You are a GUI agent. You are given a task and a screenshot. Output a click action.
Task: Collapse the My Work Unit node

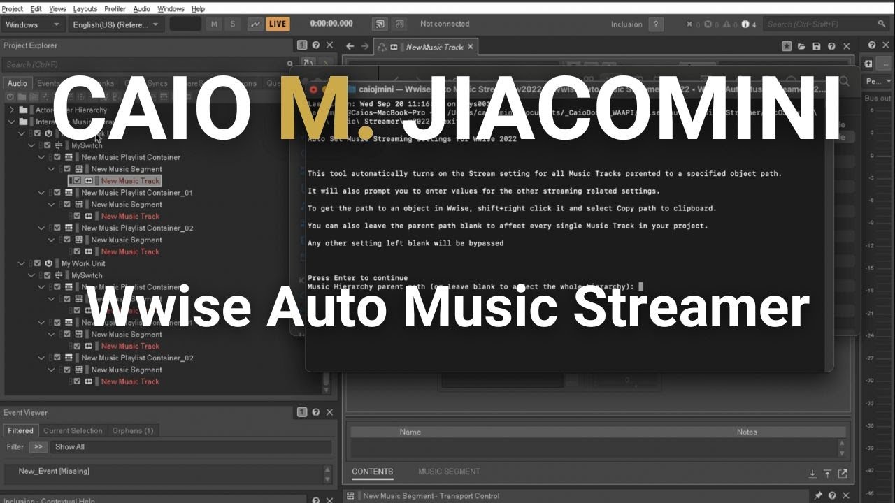(x=22, y=263)
